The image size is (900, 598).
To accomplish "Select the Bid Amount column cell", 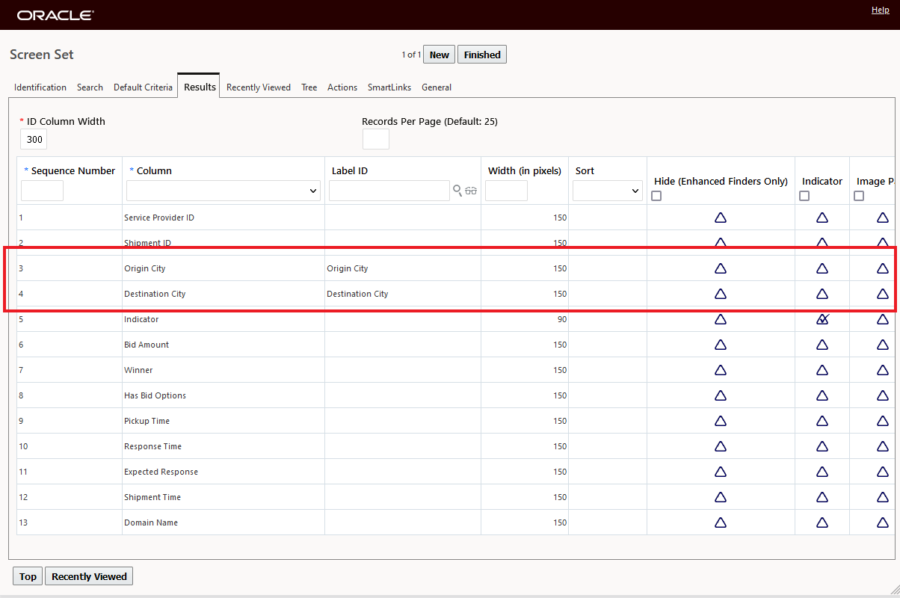I will tap(224, 345).
